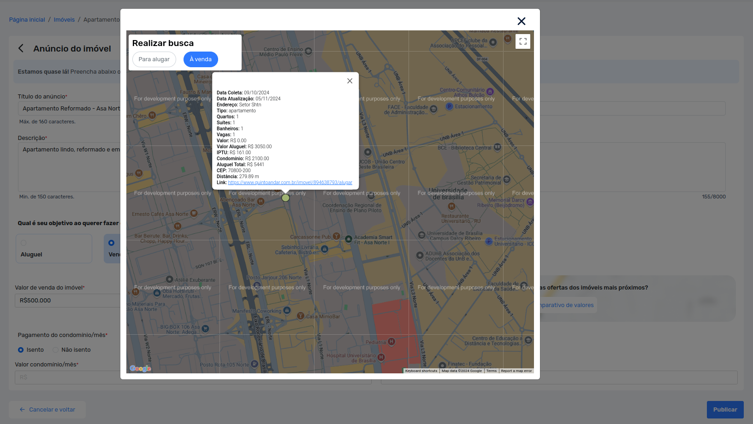
Task: Choose the 'Aluguel' objective option
Action: click(53, 249)
